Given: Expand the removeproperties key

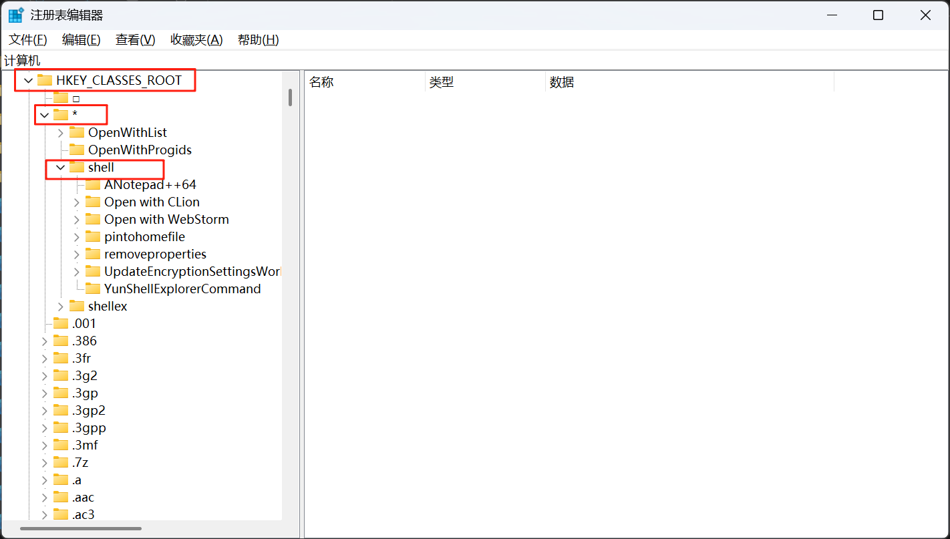Looking at the screenshot, I should point(77,254).
